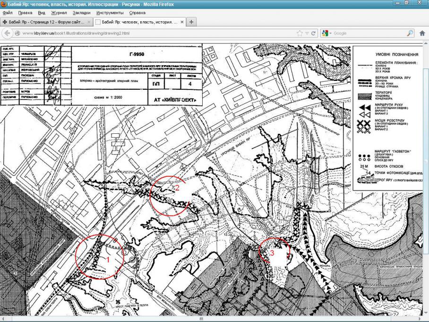Open the Закладки menu
This screenshot has width=429, height=322.
[81, 13]
